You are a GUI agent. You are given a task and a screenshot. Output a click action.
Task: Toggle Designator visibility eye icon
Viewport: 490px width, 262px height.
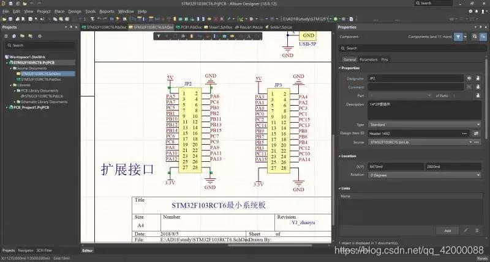pos(469,78)
